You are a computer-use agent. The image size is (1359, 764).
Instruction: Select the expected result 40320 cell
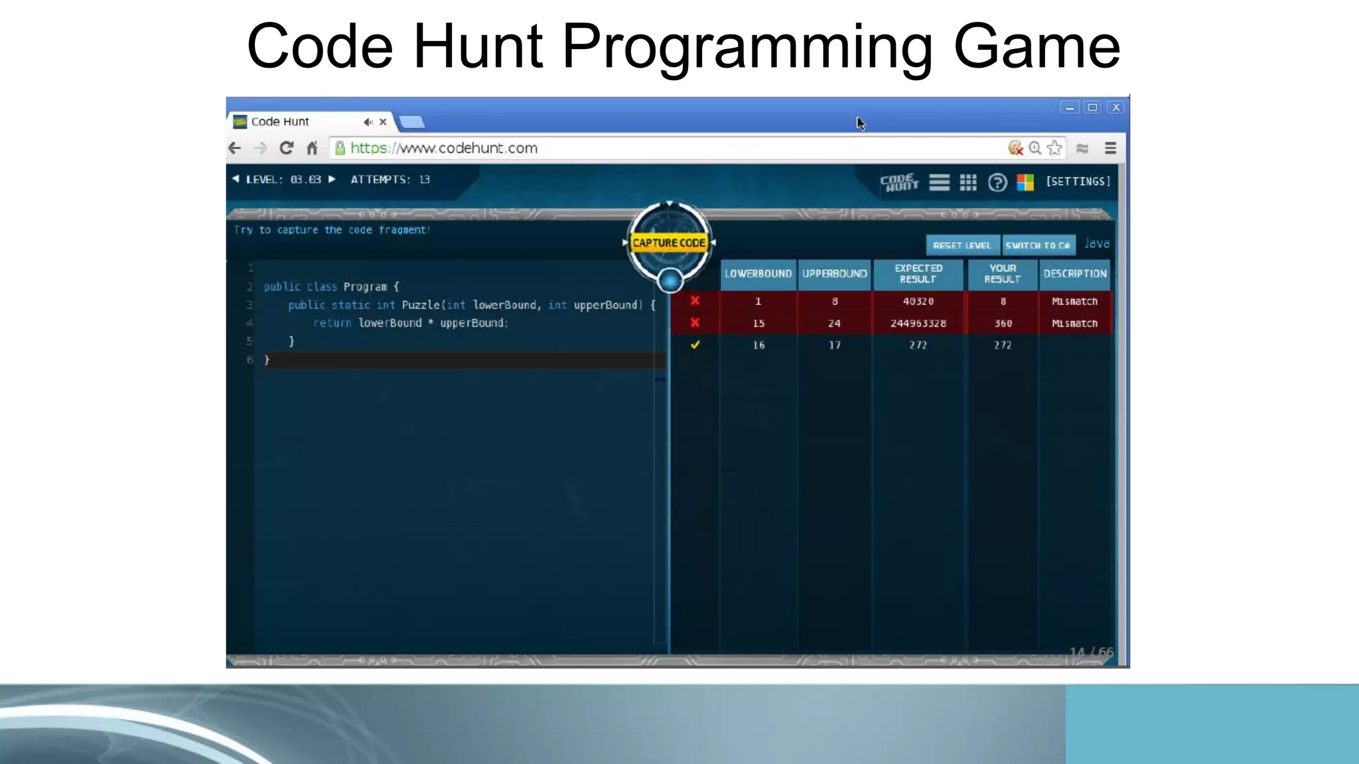pos(918,301)
